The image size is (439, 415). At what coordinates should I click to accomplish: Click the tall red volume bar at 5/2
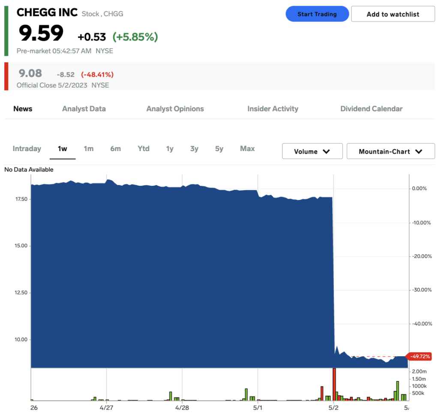click(334, 384)
